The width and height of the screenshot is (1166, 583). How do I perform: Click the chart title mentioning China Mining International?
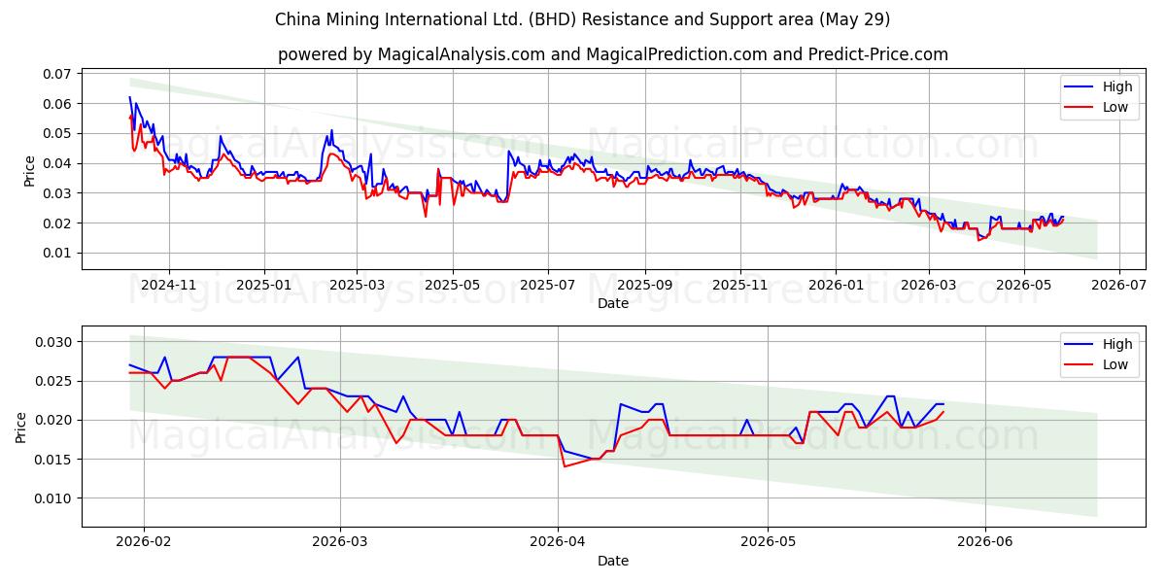click(583, 19)
